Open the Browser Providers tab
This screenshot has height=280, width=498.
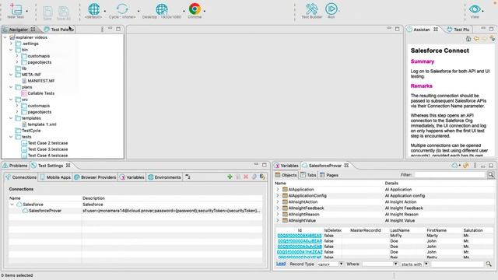[x=95, y=177]
